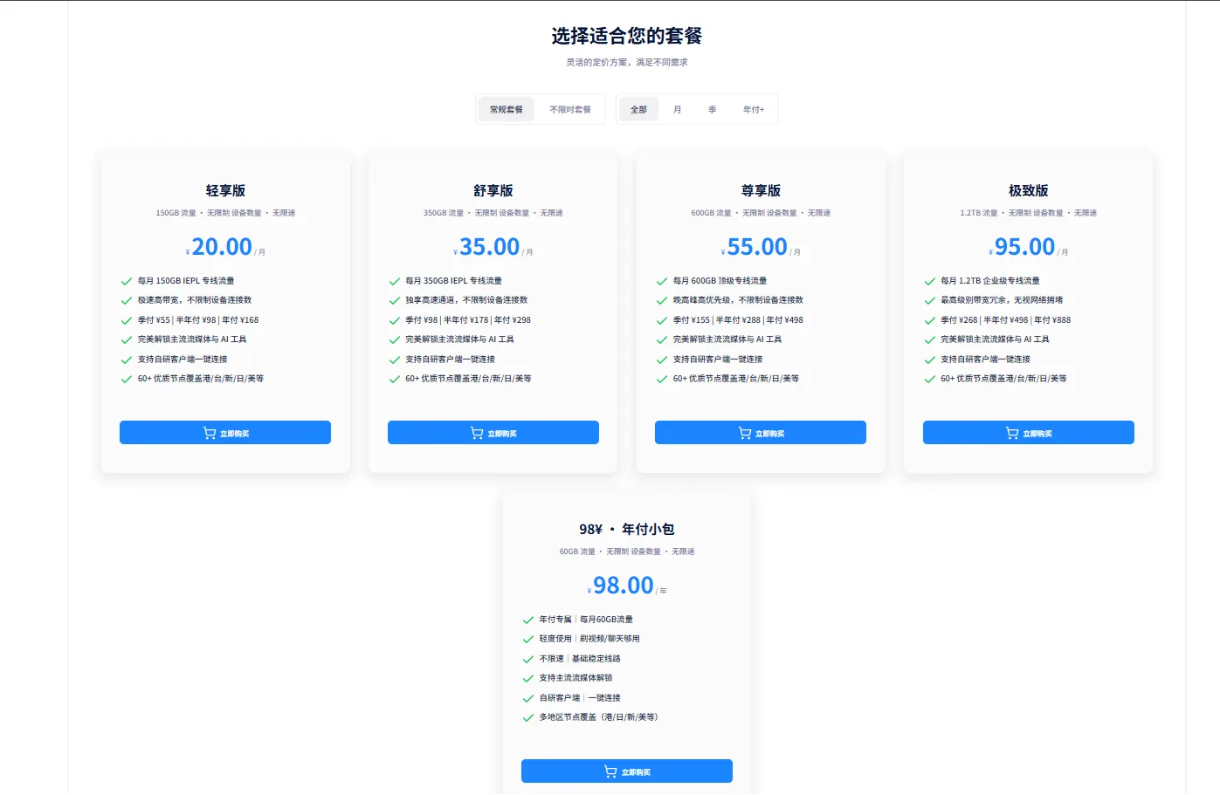Image resolution: width=1220 pixels, height=795 pixels.
Task: Click 季付 ¥155 | 半年付 ¥288 | 年付 ¥498 text
Action: point(738,320)
